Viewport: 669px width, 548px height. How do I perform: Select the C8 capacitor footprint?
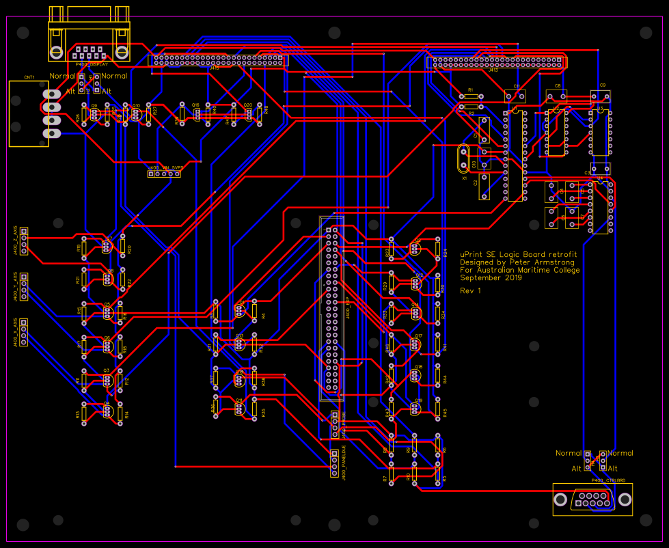click(x=556, y=96)
